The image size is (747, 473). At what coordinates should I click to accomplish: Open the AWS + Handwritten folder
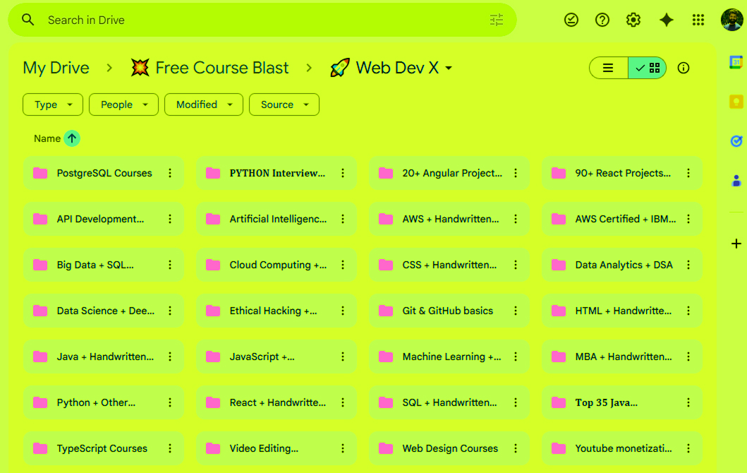pos(449,220)
